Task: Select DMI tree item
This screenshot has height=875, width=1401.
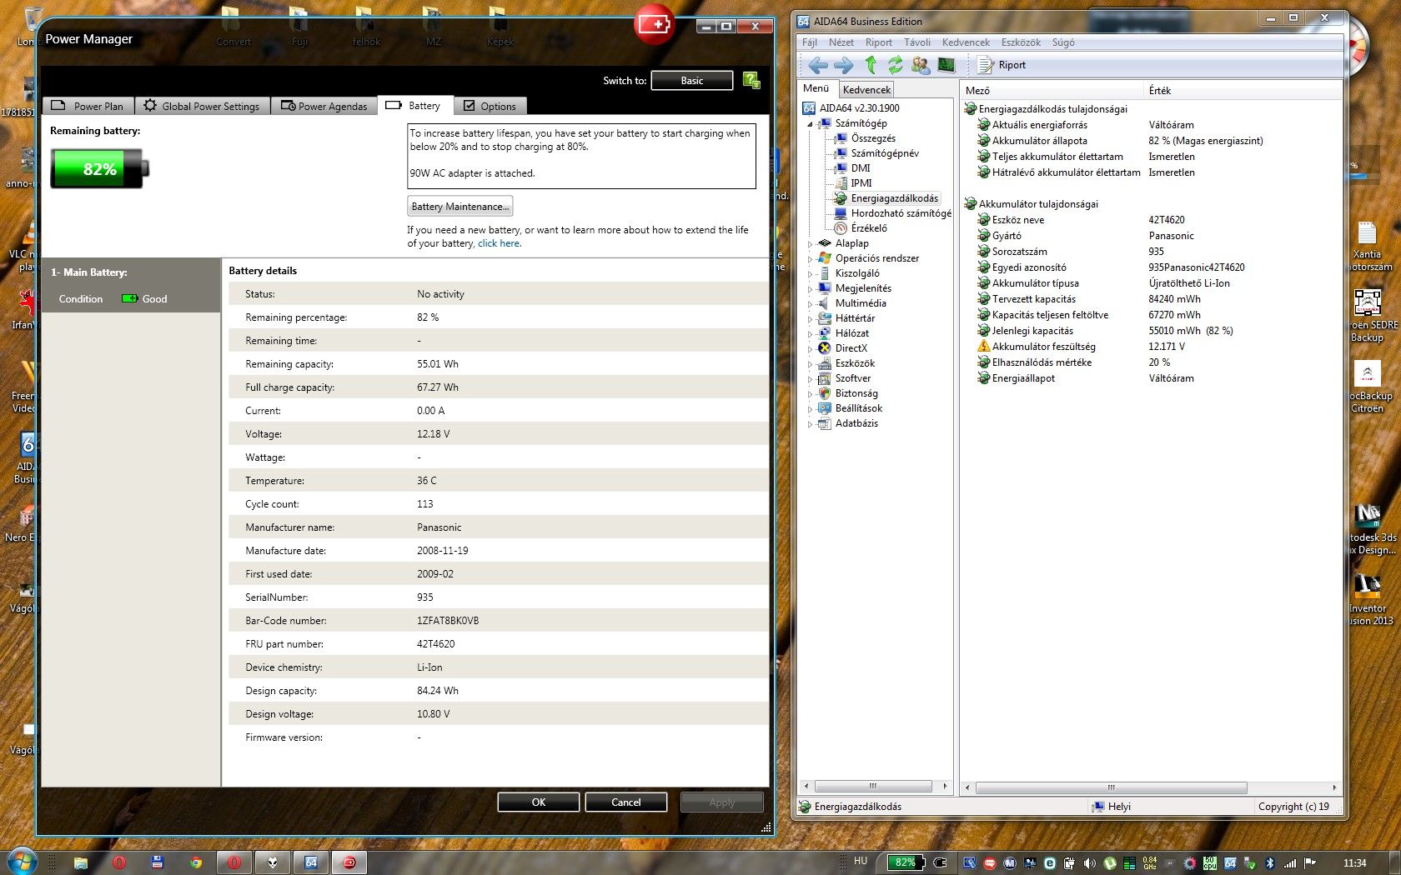Action: point(860,168)
